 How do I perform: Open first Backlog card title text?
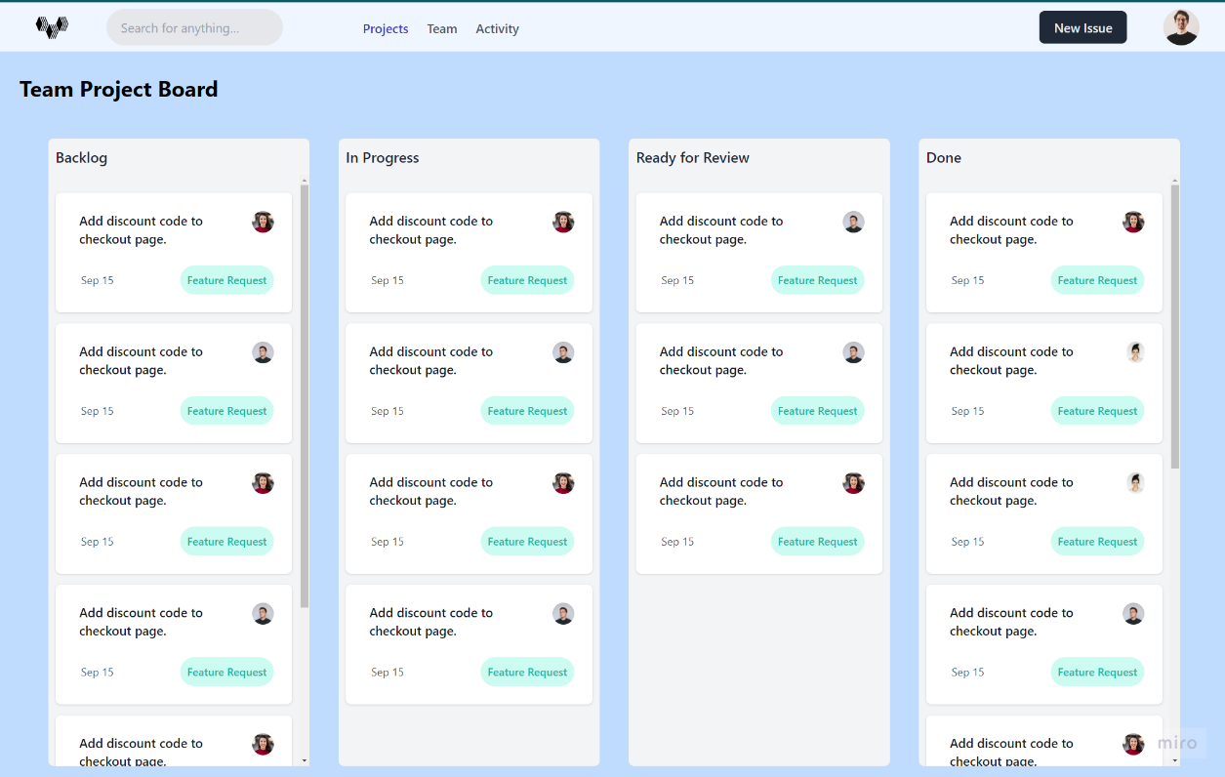click(142, 230)
